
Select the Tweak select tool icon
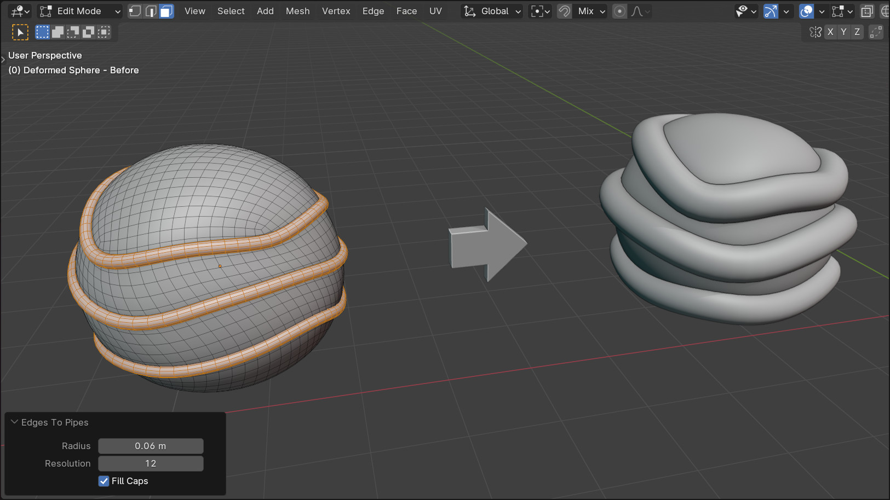point(20,32)
